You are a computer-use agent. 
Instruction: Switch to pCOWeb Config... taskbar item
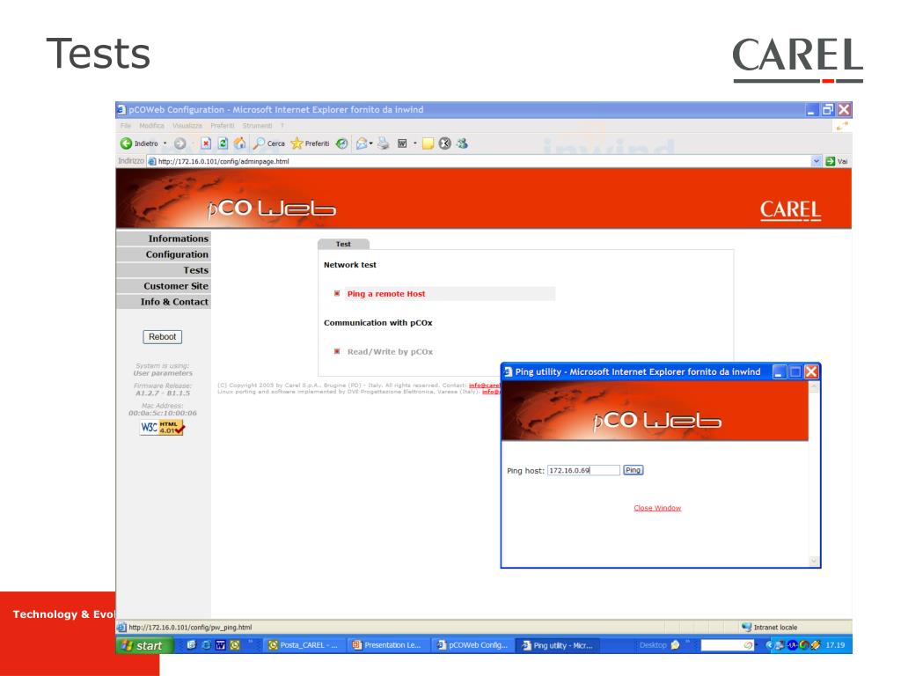click(x=472, y=645)
